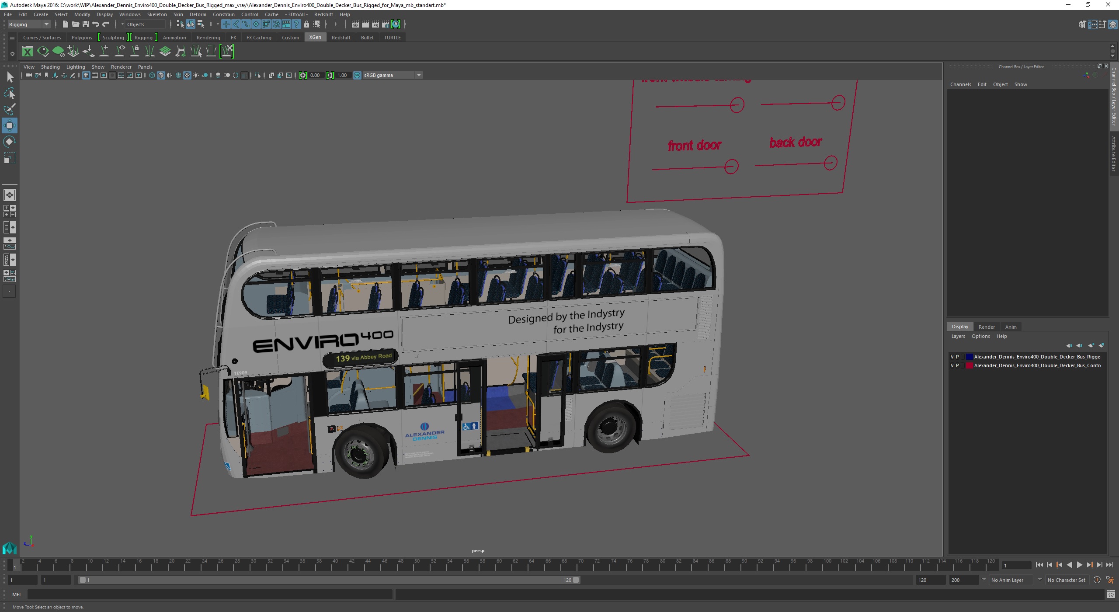Click the XGen add guide icon
1119x612 pixels.
104,52
